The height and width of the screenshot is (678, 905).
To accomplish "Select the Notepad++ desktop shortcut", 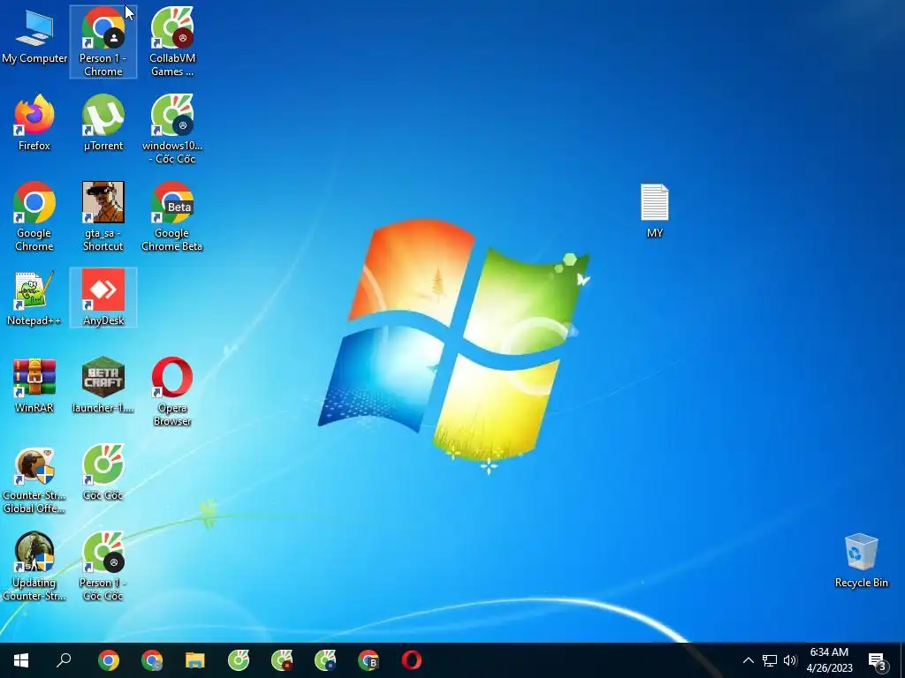I will [34, 298].
